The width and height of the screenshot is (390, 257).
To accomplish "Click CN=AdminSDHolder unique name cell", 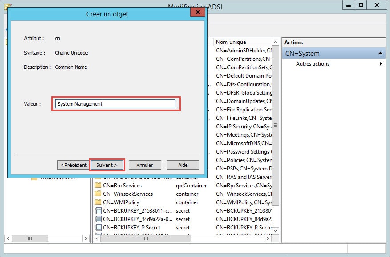I will click(244, 50).
